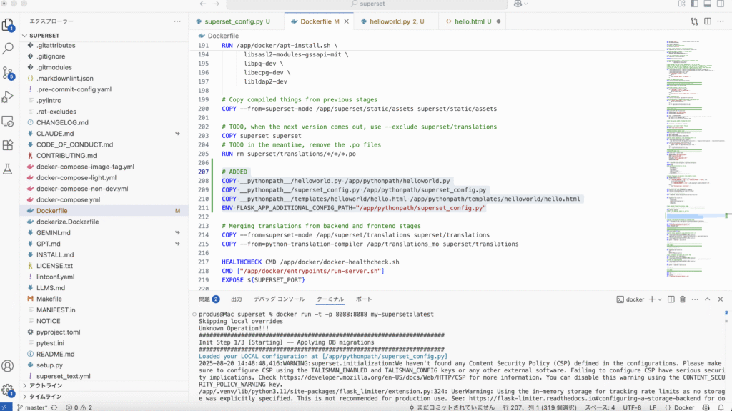The image size is (732, 411).
Task: Open the Testing flask icon
Action: 9,169
